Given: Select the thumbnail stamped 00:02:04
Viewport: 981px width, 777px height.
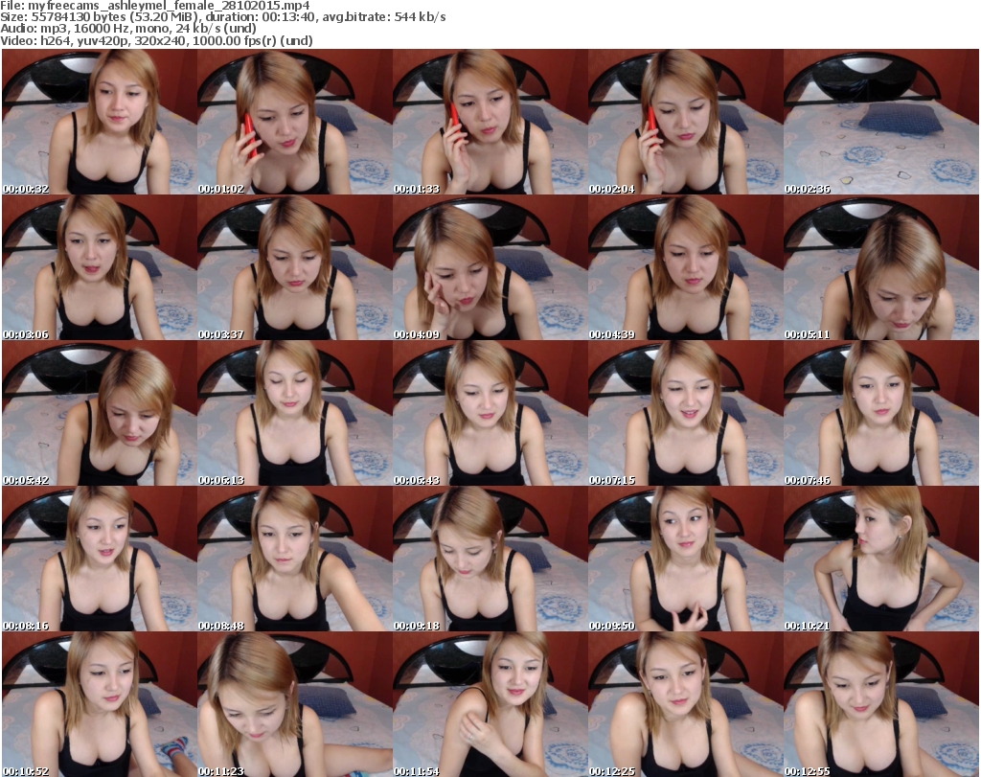Looking at the screenshot, I should click(x=685, y=122).
